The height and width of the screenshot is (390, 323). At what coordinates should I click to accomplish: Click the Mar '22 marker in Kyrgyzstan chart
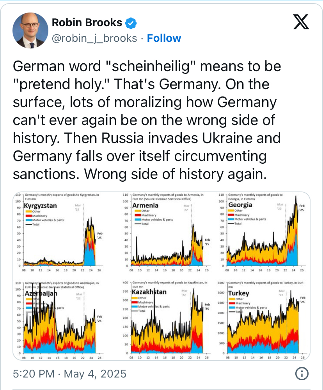click(x=78, y=208)
